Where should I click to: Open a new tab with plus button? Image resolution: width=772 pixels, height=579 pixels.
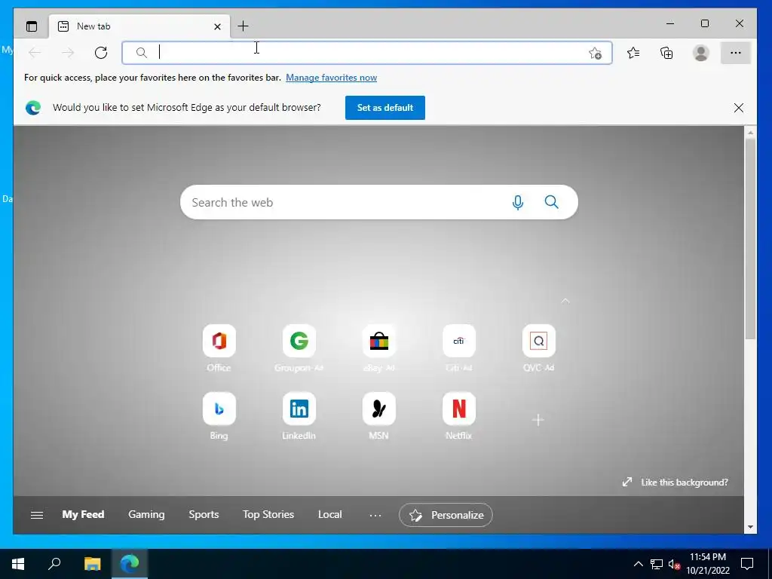[x=243, y=26]
